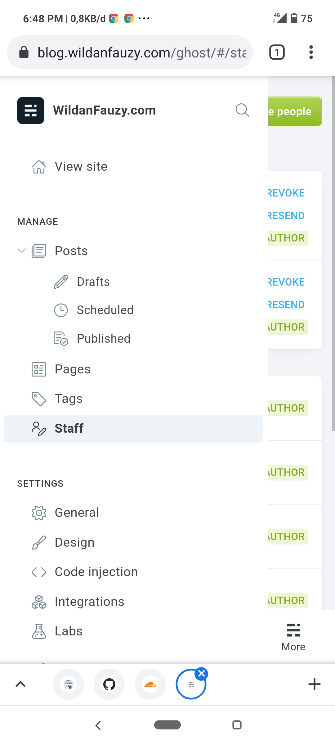The image size is (335, 745).
Task: Open Integrations cubes icon
Action: 39,602
